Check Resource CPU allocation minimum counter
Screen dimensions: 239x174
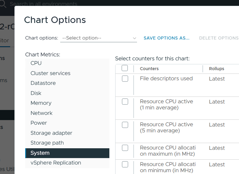coord(125,165)
